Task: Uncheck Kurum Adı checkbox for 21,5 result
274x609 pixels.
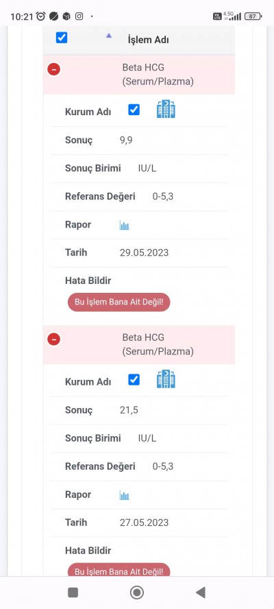Action: pyautogui.click(x=134, y=380)
